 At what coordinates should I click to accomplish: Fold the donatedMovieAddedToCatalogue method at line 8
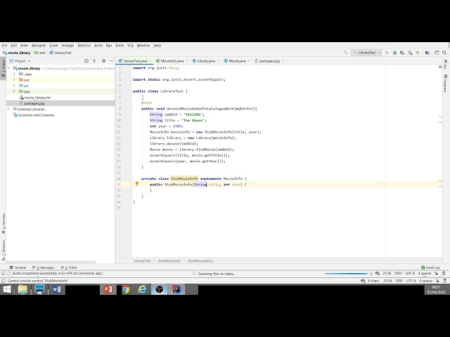tap(131, 109)
